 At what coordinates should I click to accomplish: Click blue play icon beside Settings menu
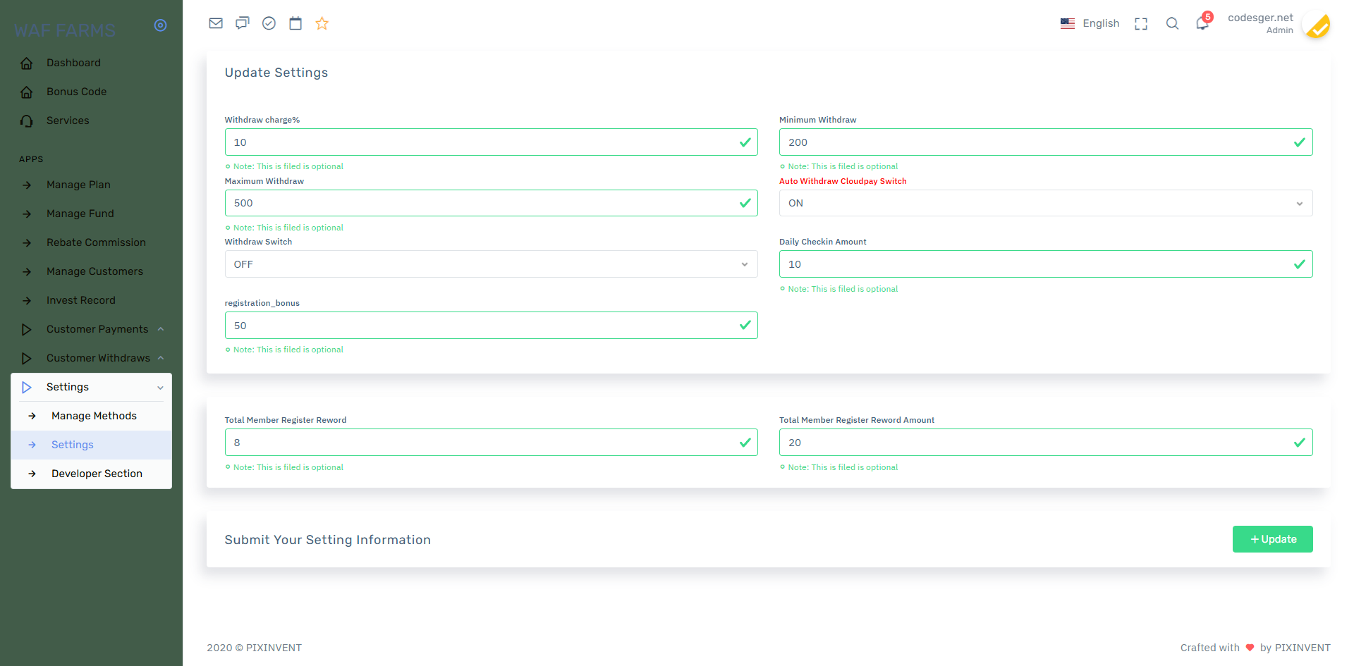27,388
